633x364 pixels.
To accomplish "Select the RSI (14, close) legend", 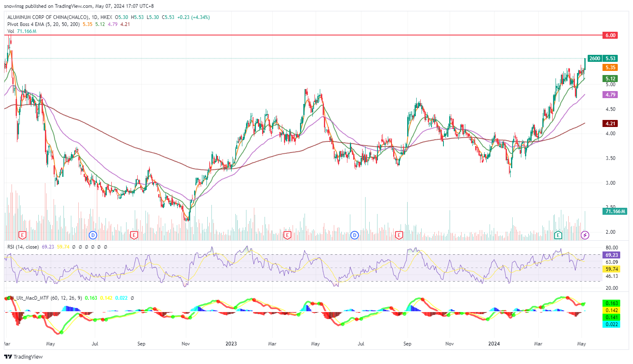I will pos(23,247).
